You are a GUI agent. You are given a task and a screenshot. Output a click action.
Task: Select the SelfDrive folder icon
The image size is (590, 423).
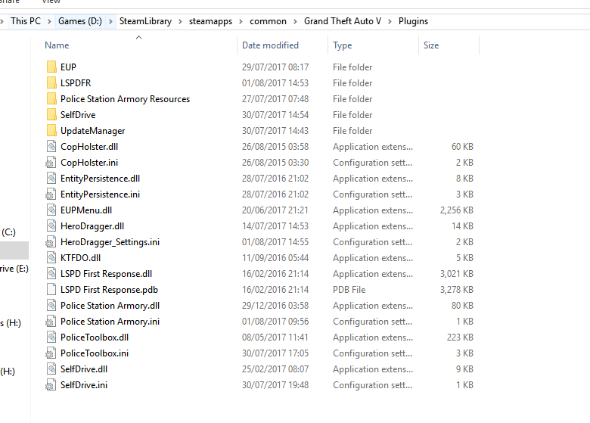point(51,114)
